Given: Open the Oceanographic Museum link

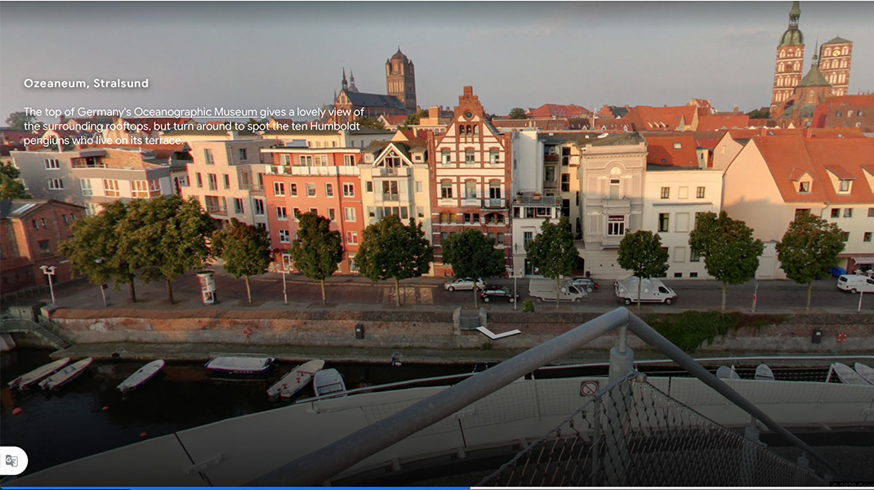Looking at the screenshot, I should tap(197, 112).
